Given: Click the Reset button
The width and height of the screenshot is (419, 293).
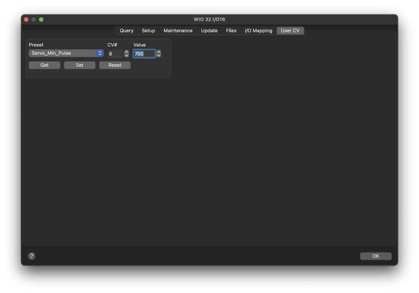Looking at the screenshot, I should [115, 65].
